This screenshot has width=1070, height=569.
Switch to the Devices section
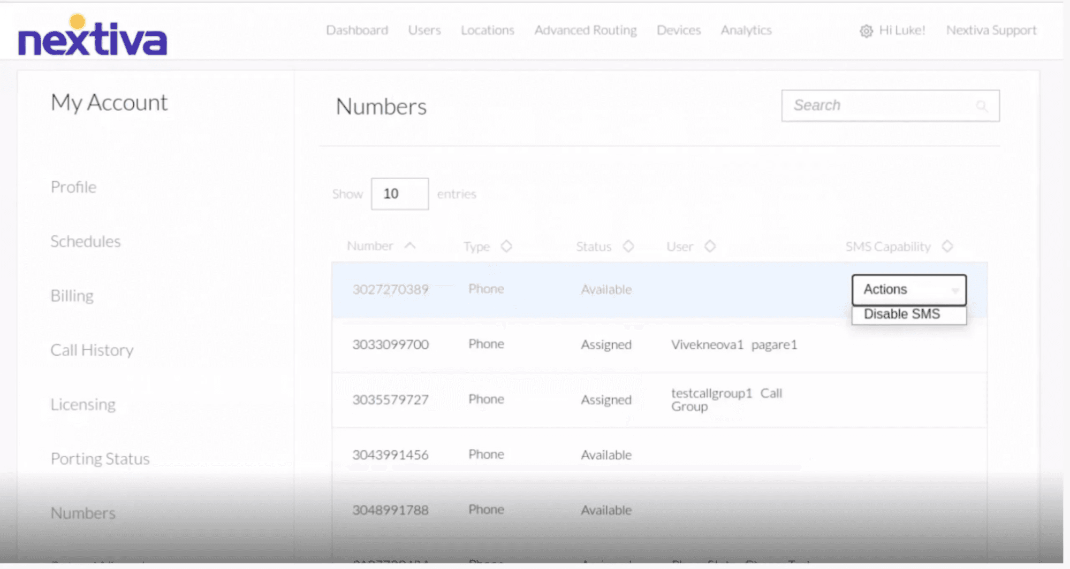point(678,30)
